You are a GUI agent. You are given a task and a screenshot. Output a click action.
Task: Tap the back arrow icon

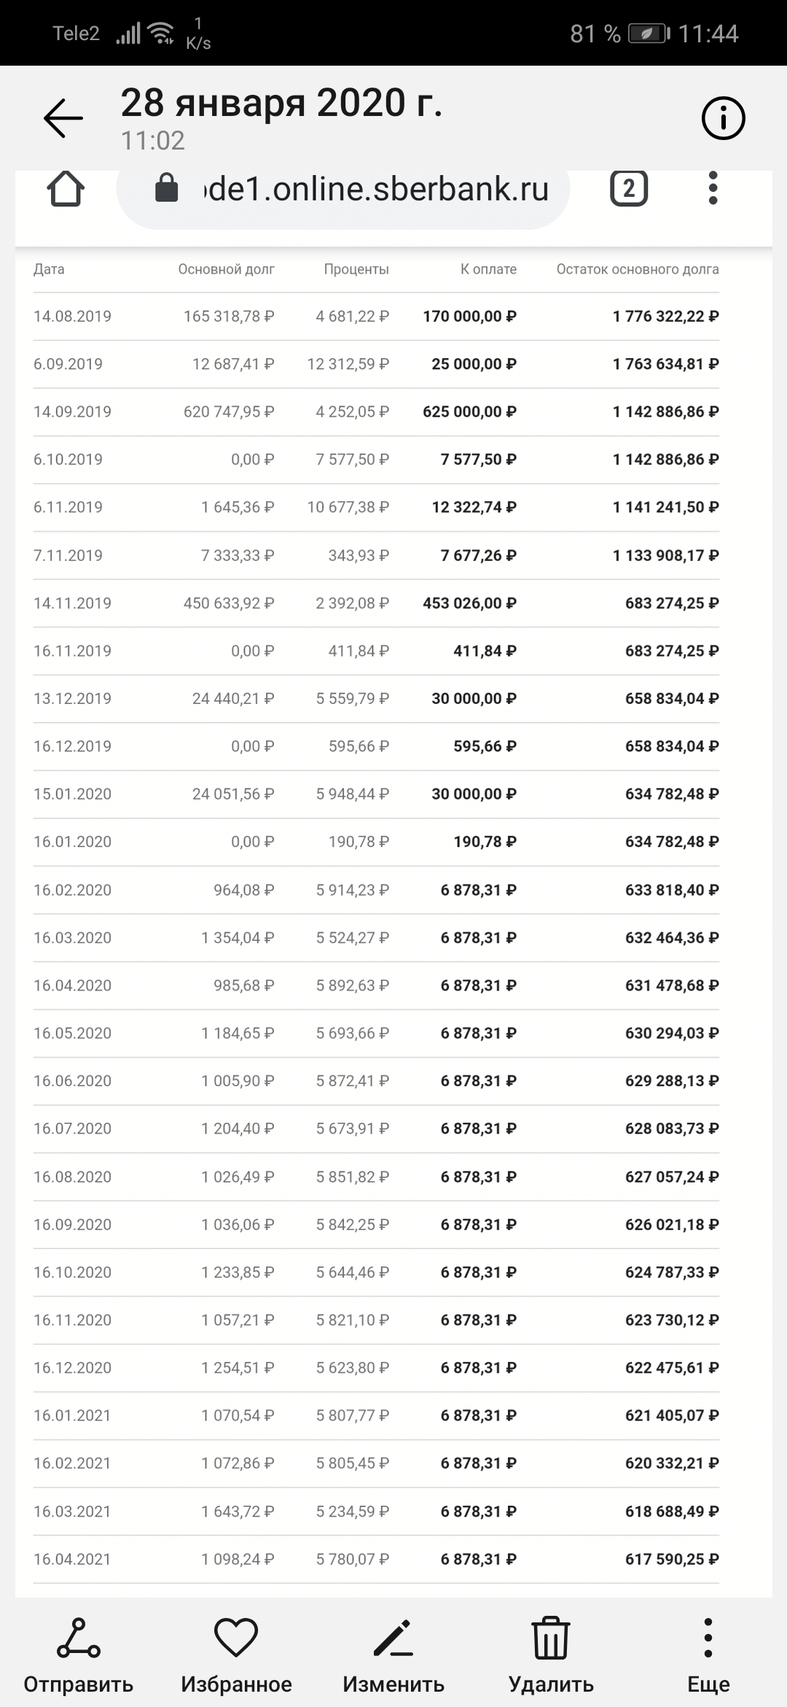(63, 118)
